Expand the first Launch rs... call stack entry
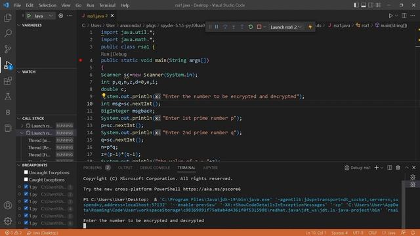Viewport: 420px width, 236px height. [22, 125]
